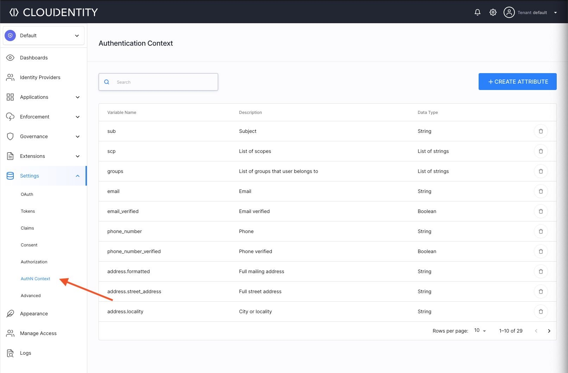568x373 pixels.
Task: Collapse the Settings menu chevron
Action: click(x=78, y=176)
